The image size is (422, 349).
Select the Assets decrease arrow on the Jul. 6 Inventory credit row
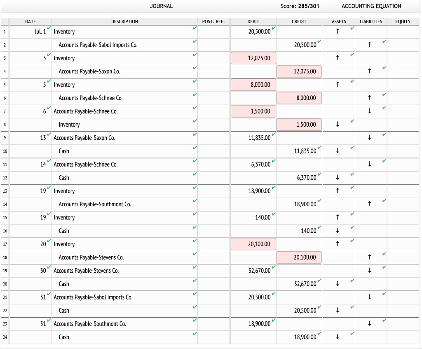pyautogui.click(x=338, y=125)
